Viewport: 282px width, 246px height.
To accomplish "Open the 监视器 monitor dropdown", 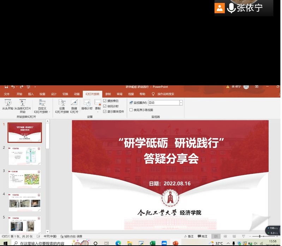I will click(x=181, y=103).
